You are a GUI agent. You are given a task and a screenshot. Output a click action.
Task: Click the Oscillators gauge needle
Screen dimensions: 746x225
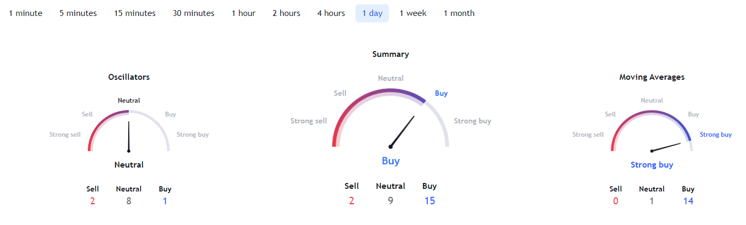(129, 136)
